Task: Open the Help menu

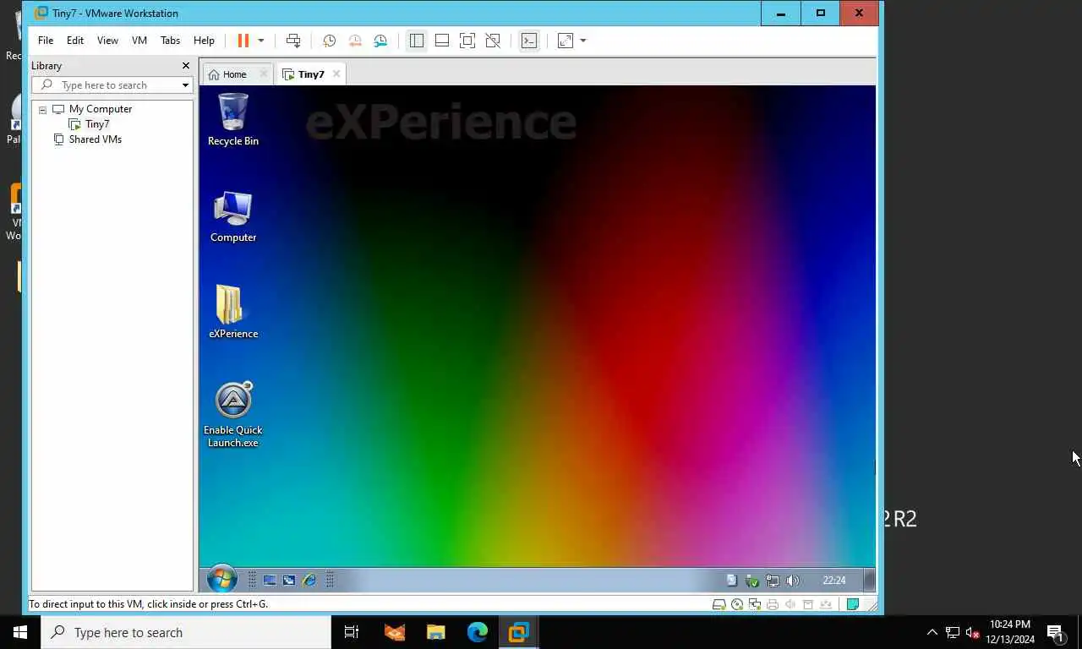Action: pyautogui.click(x=204, y=41)
